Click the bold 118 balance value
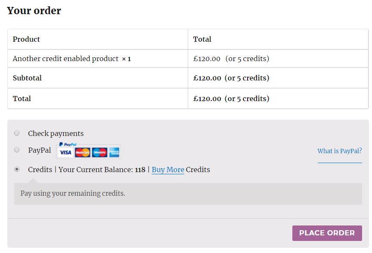The height and width of the screenshot is (253, 372). [x=140, y=170]
